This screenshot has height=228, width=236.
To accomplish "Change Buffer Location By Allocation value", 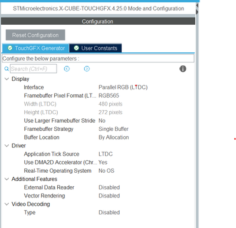I will [x=114, y=137].
